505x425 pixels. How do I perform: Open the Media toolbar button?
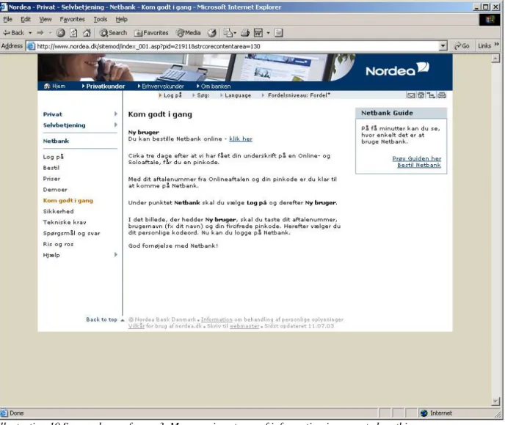click(x=189, y=33)
